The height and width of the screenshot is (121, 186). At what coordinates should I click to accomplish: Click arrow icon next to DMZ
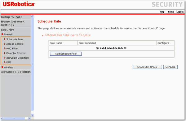coord(5,62)
